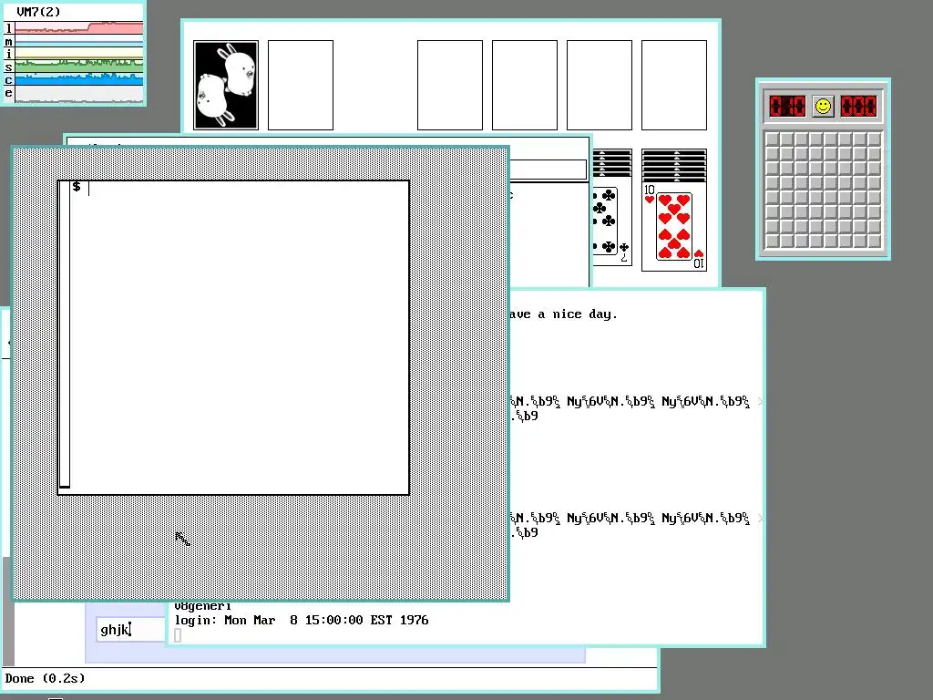
Task: Click the 'v8generi' line in the background terminal
Action: coord(202,606)
